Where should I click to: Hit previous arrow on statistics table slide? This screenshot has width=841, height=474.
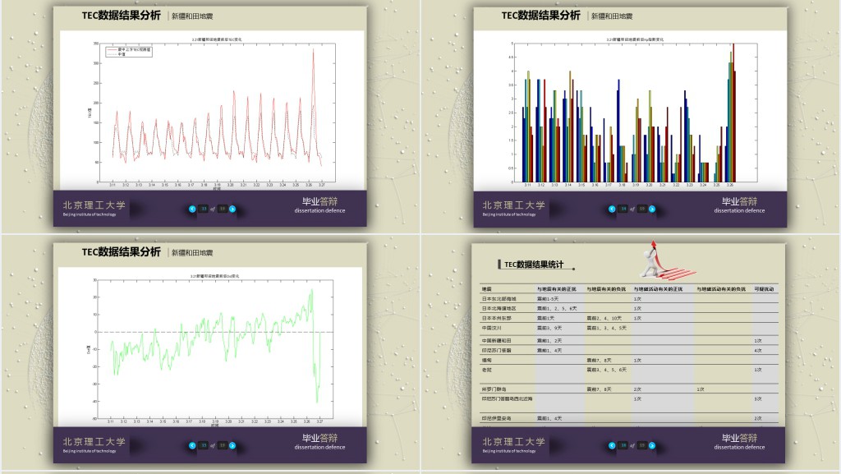pyautogui.click(x=612, y=445)
